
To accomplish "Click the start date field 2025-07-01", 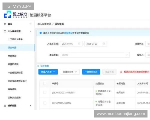I will click(71, 44).
